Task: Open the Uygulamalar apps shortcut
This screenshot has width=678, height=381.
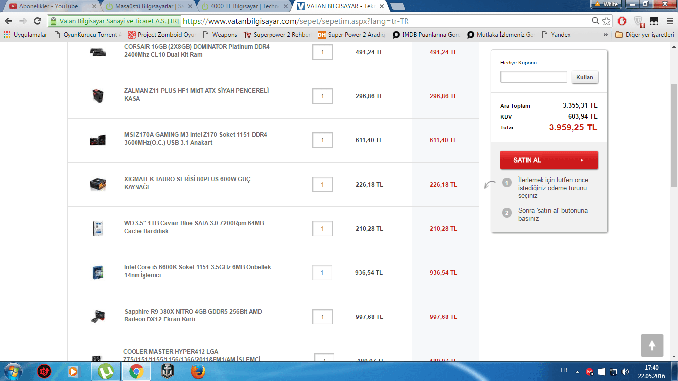Action: coord(25,35)
